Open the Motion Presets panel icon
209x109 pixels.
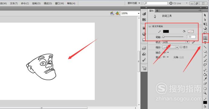[144, 60]
